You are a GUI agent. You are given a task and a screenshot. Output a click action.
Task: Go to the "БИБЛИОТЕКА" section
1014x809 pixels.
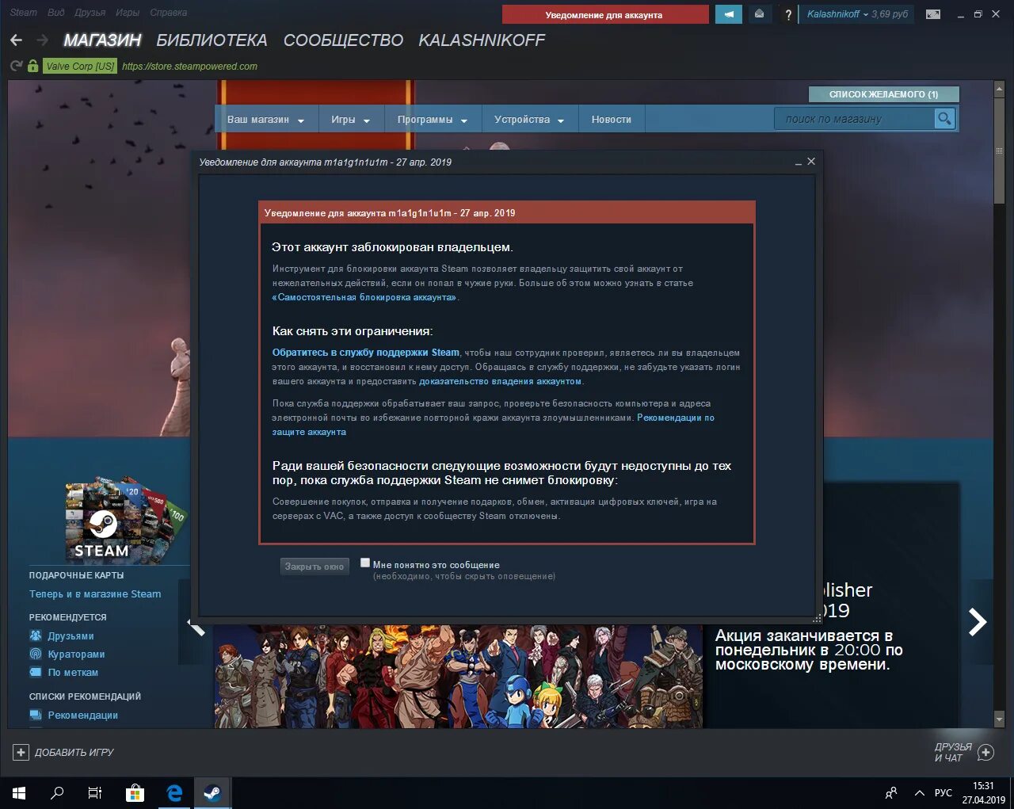pyautogui.click(x=212, y=40)
